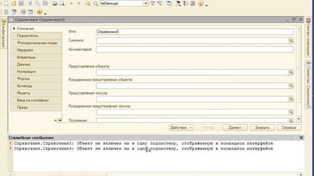The height and width of the screenshot is (176, 314).
Task: Click the magnifier find icon before the combo box
Action: point(96,3)
